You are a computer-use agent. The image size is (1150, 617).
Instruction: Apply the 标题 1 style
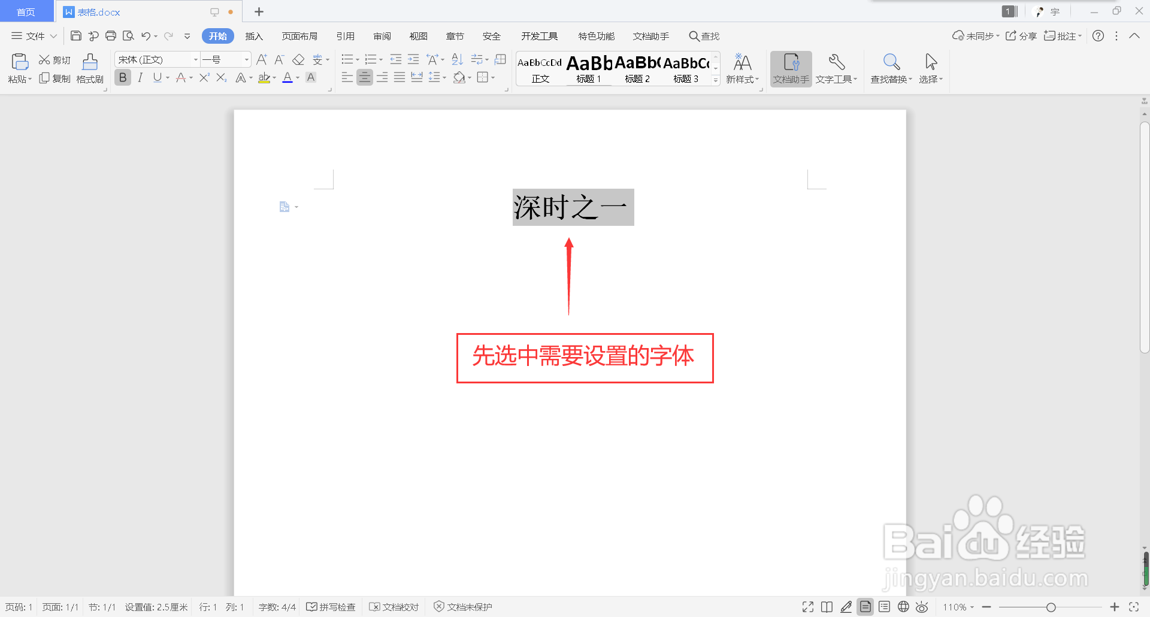(589, 68)
